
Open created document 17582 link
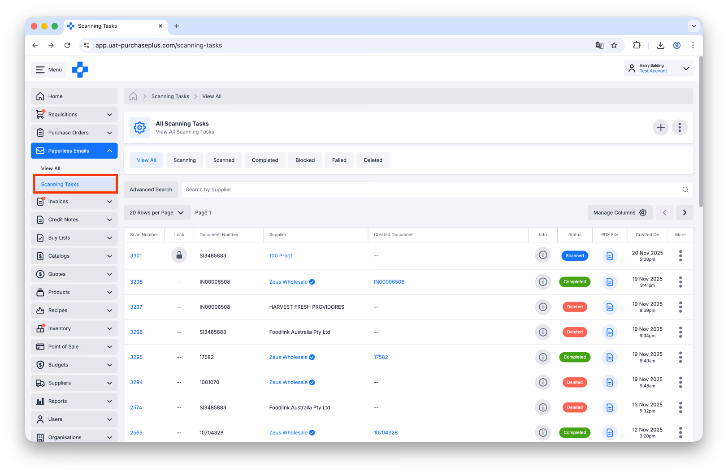click(x=381, y=357)
